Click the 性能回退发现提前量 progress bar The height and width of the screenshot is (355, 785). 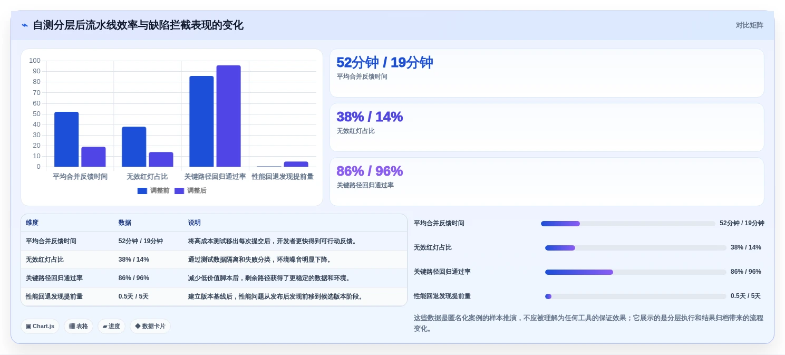tap(636, 296)
